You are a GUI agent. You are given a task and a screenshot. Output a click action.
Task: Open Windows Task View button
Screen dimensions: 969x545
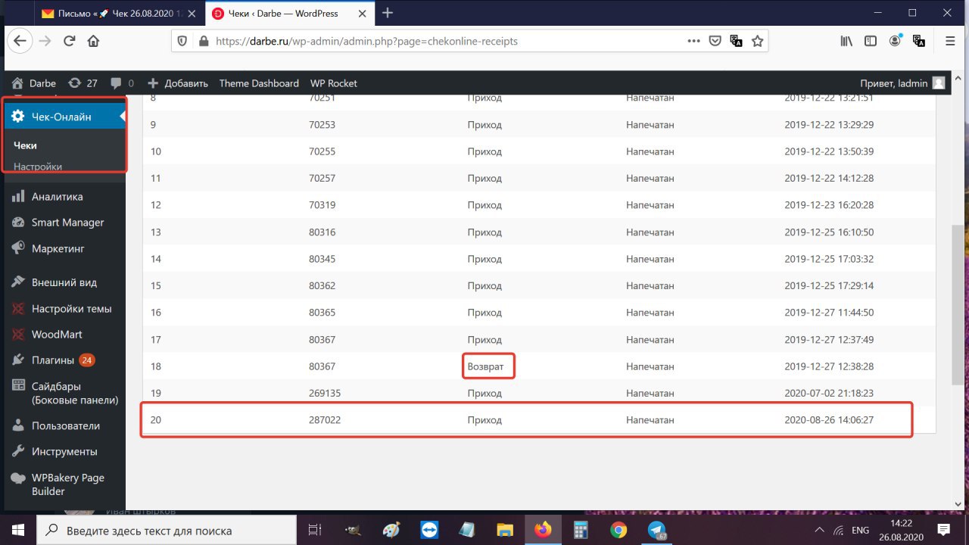pos(315,530)
